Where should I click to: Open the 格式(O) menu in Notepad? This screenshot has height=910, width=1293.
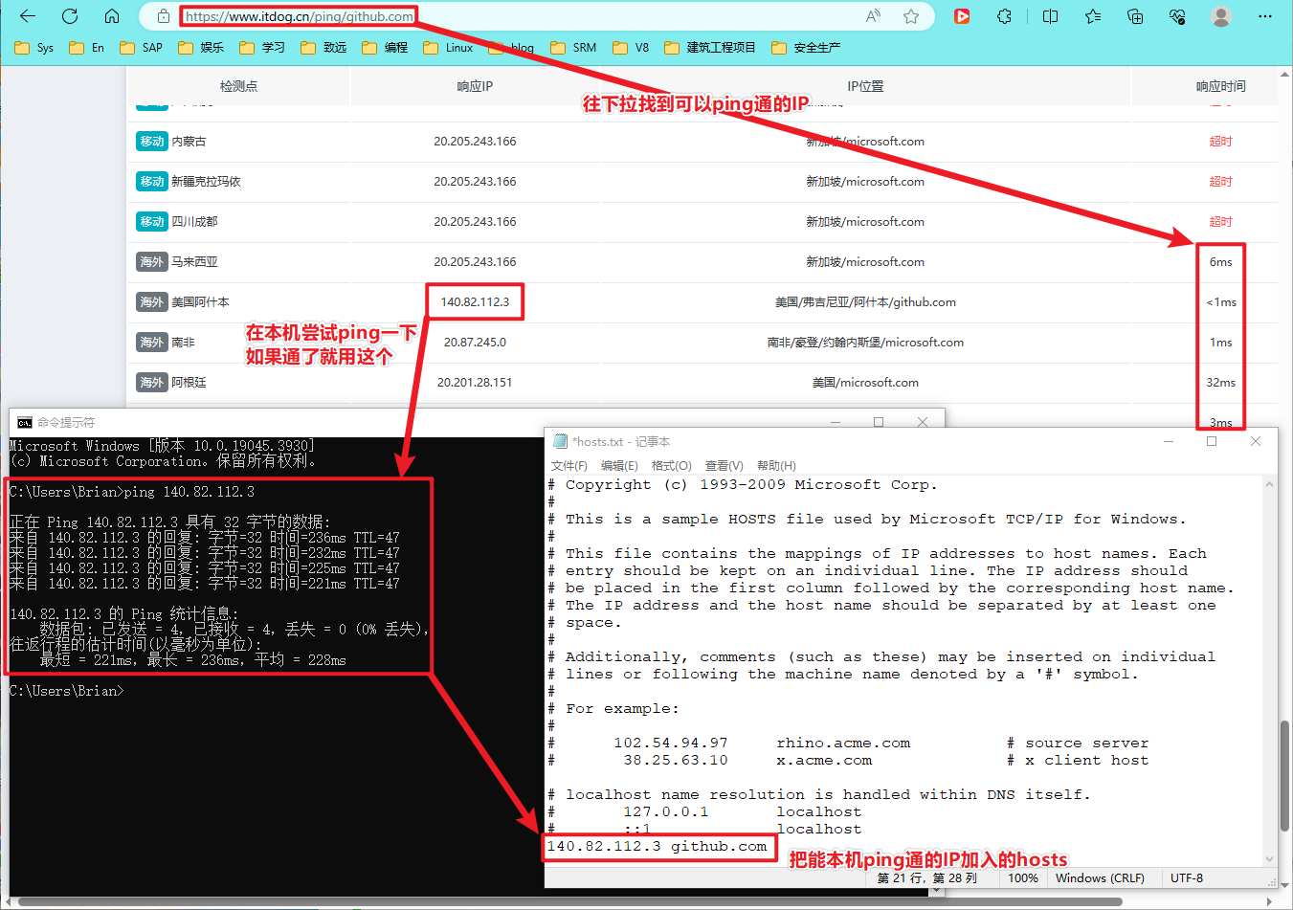pyautogui.click(x=671, y=466)
